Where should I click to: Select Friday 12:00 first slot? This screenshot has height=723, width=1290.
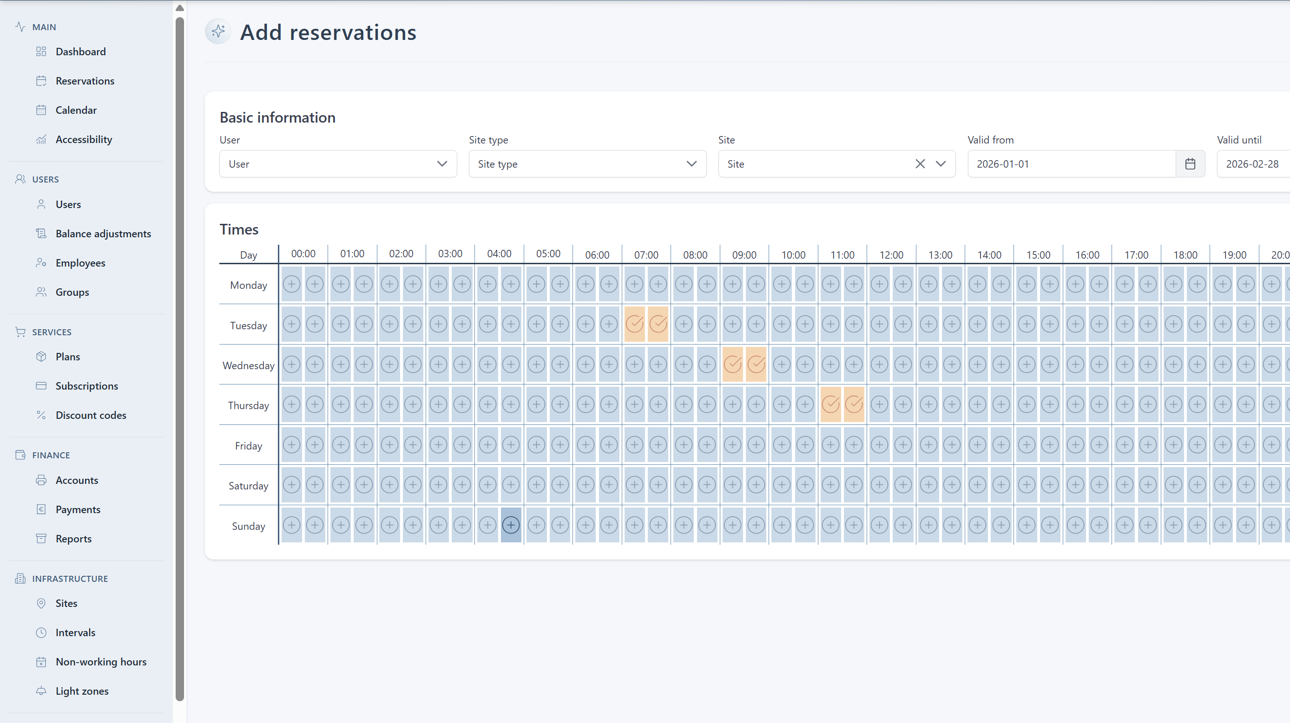[x=879, y=444]
